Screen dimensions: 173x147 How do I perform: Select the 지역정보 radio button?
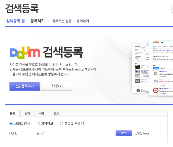point(38,123)
